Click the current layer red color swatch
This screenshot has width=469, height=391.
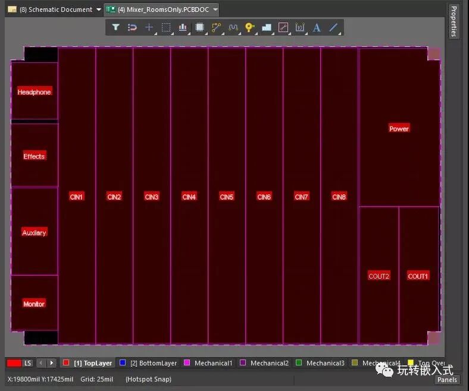coord(14,363)
